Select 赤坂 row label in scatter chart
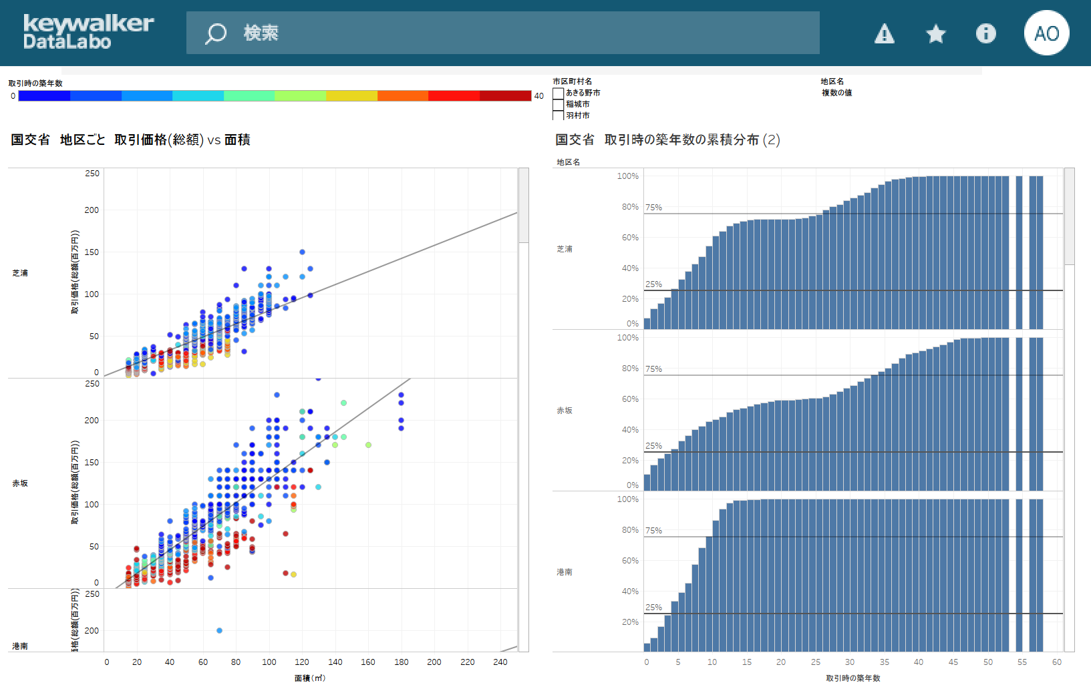The image size is (1091, 697). click(20, 483)
